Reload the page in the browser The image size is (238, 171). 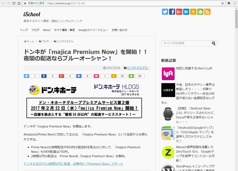[19, 3]
